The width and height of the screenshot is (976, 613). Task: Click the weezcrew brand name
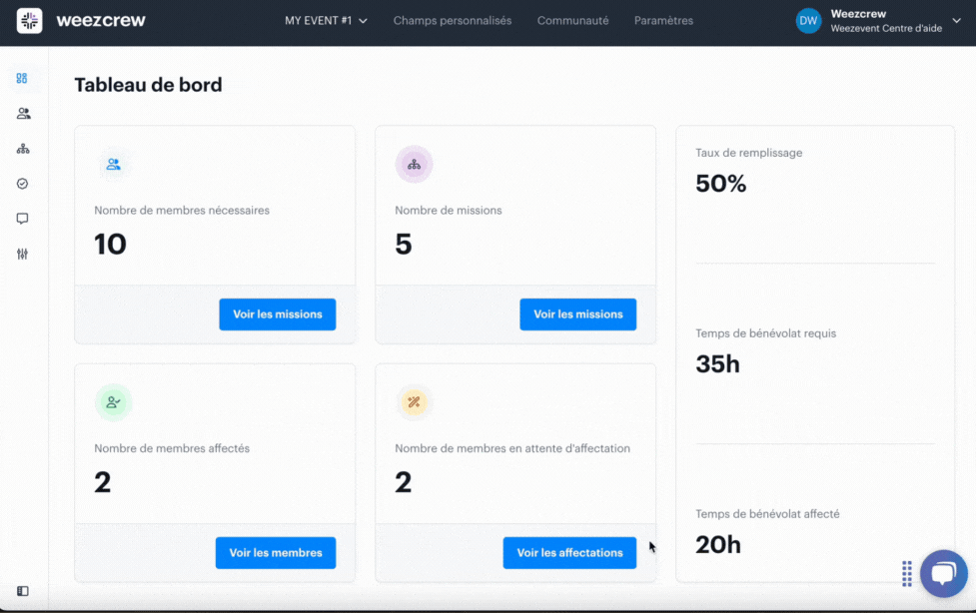101,21
